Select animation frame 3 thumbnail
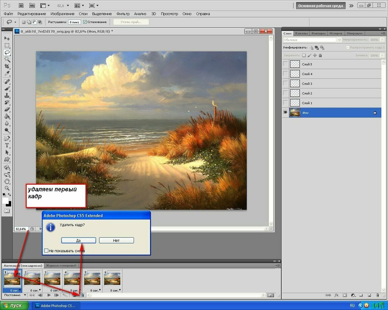This screenshot has height=310, width=388. (x=52, y=279)
